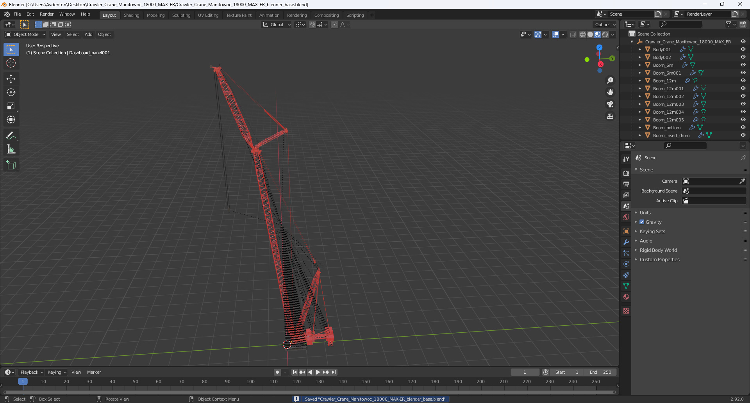Open the Modifier properties wrench tab

point(626,242)
